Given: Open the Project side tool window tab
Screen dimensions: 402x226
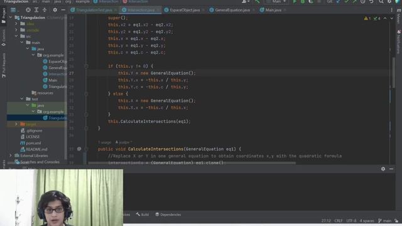Looking at the screenshot, I should click(4, 16).
